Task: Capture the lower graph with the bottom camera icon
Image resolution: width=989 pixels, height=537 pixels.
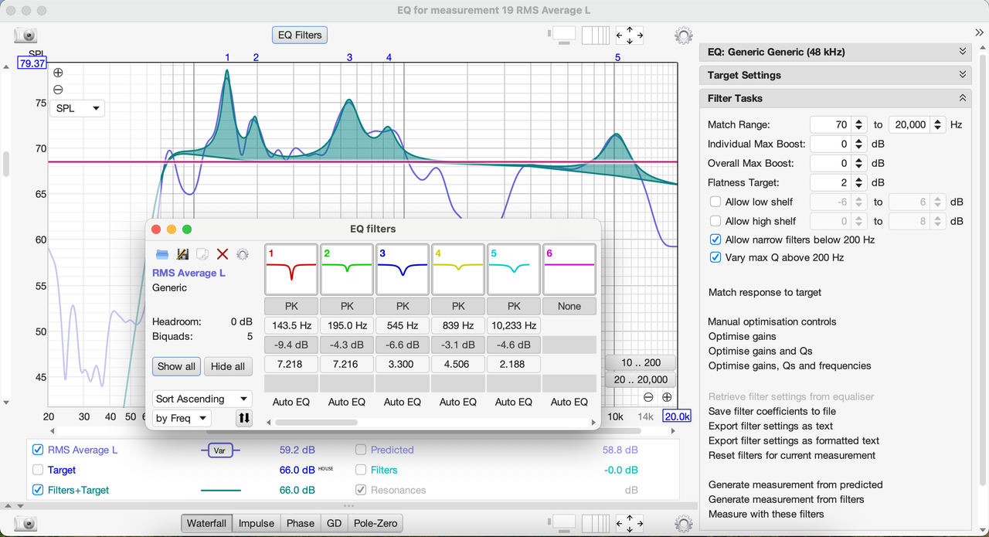Action: click(26, 524)
